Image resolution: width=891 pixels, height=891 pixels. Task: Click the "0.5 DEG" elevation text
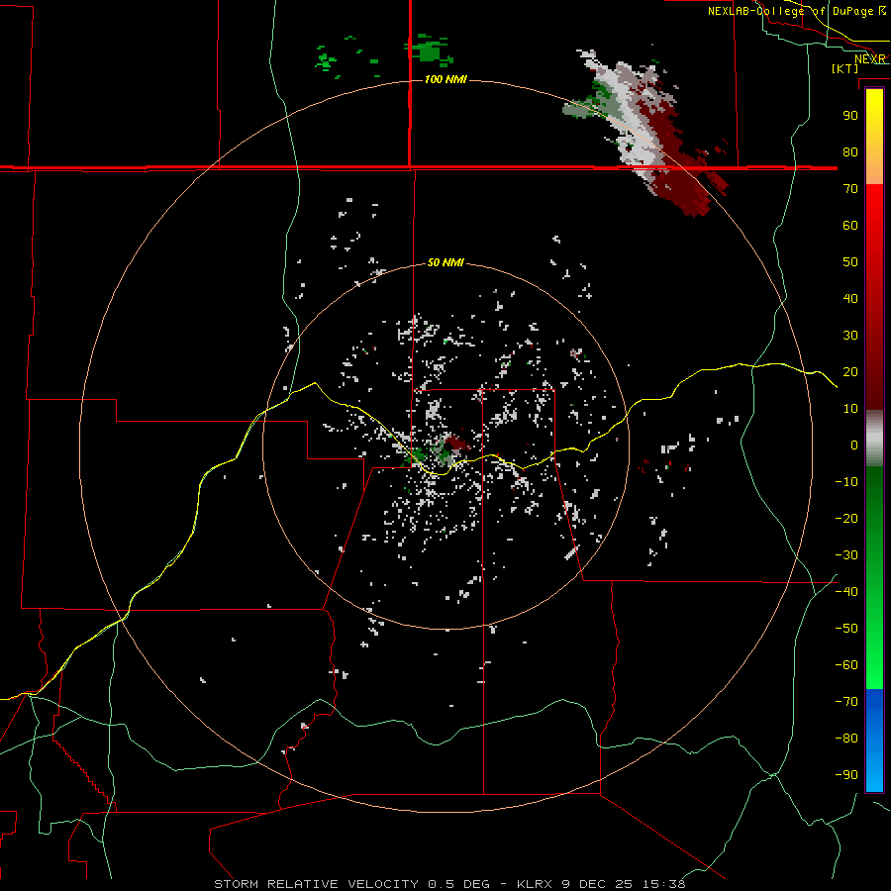tap(458, 884)
